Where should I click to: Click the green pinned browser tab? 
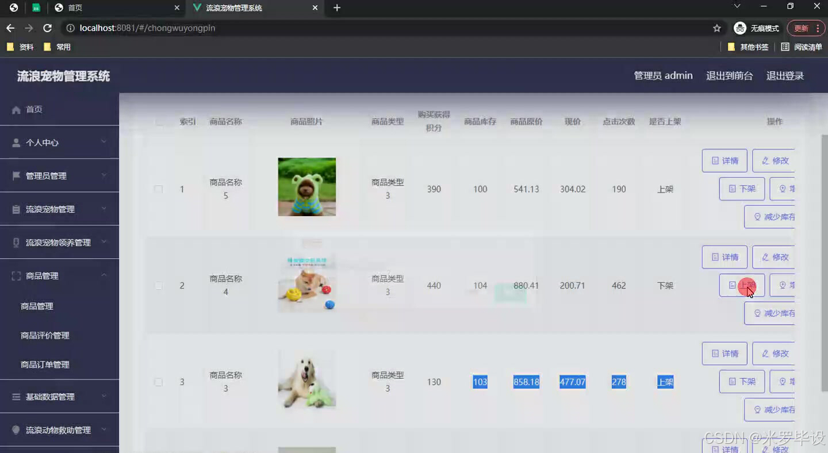point(36,8)
